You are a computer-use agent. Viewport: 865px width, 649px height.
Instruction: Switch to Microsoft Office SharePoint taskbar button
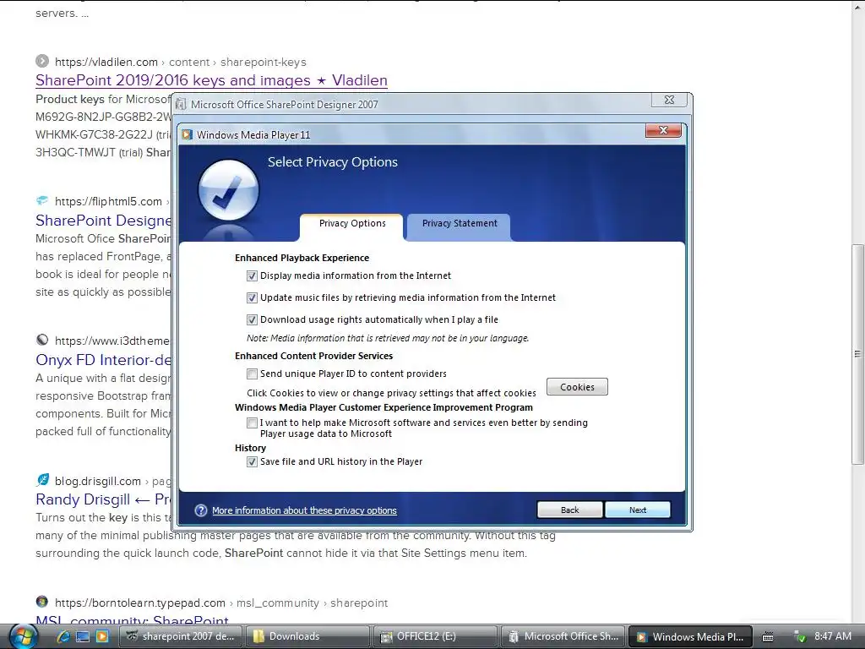(x=563, y=636)
